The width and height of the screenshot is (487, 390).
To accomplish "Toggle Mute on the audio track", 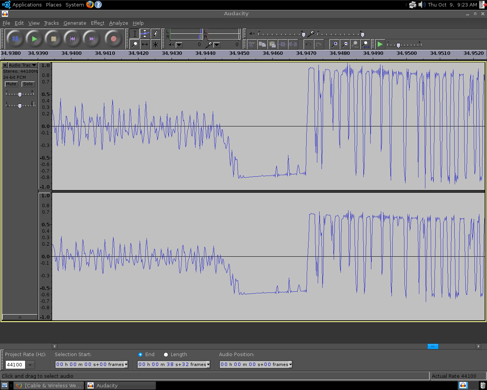I will pyautogui.click(x=11, y=84).
